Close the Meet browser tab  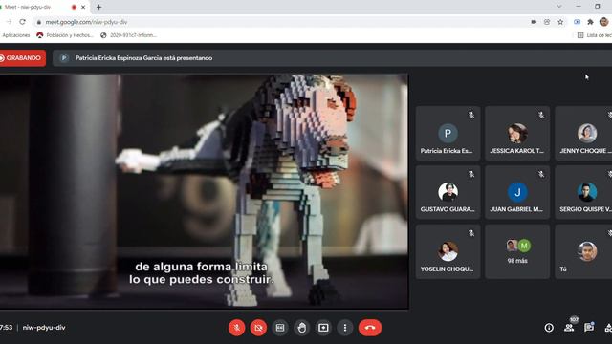coord(83,7)
